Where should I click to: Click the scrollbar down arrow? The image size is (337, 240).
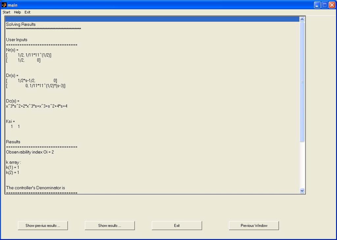302,191
